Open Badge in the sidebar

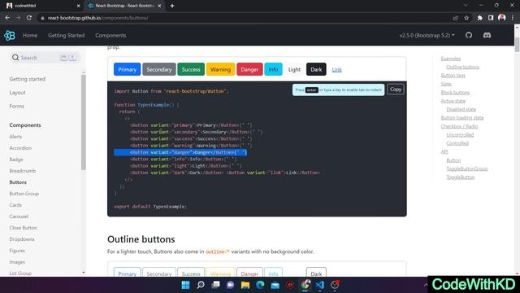point(16,160)
